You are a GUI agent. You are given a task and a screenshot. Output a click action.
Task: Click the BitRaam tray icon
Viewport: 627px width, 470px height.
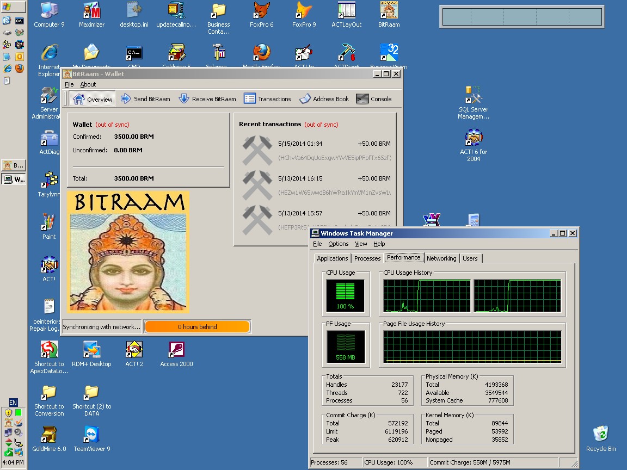[8, 423]
